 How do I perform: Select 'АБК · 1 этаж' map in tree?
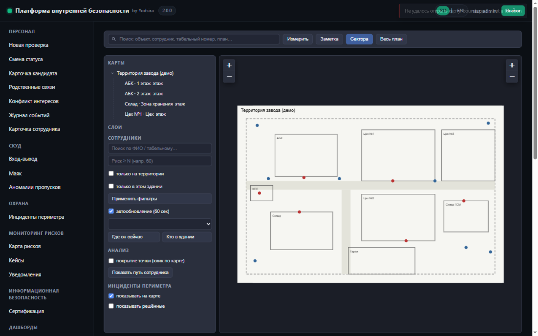point(144,84)
